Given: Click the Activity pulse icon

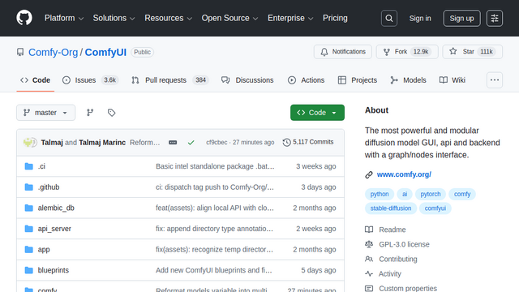Looking at the screenshot, I should coord(369,274).
